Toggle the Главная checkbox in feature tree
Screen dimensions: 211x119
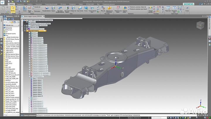click(x=27, y=22)
